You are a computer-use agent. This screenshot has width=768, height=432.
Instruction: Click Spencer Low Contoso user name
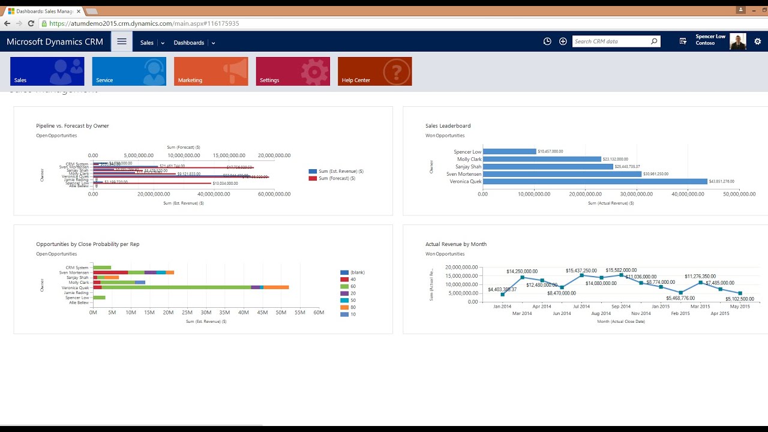(710, 40)
